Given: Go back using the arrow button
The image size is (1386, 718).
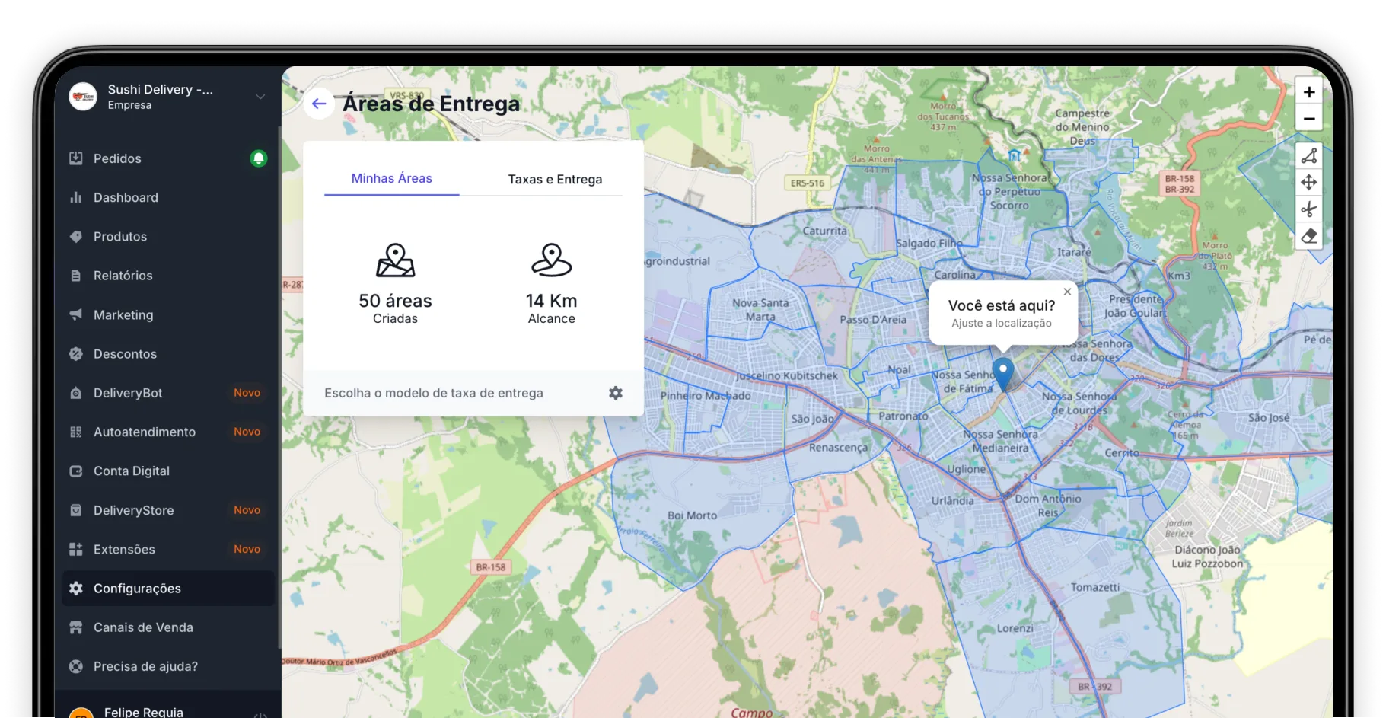Looking at the screenshot, I should click(319, 104).
